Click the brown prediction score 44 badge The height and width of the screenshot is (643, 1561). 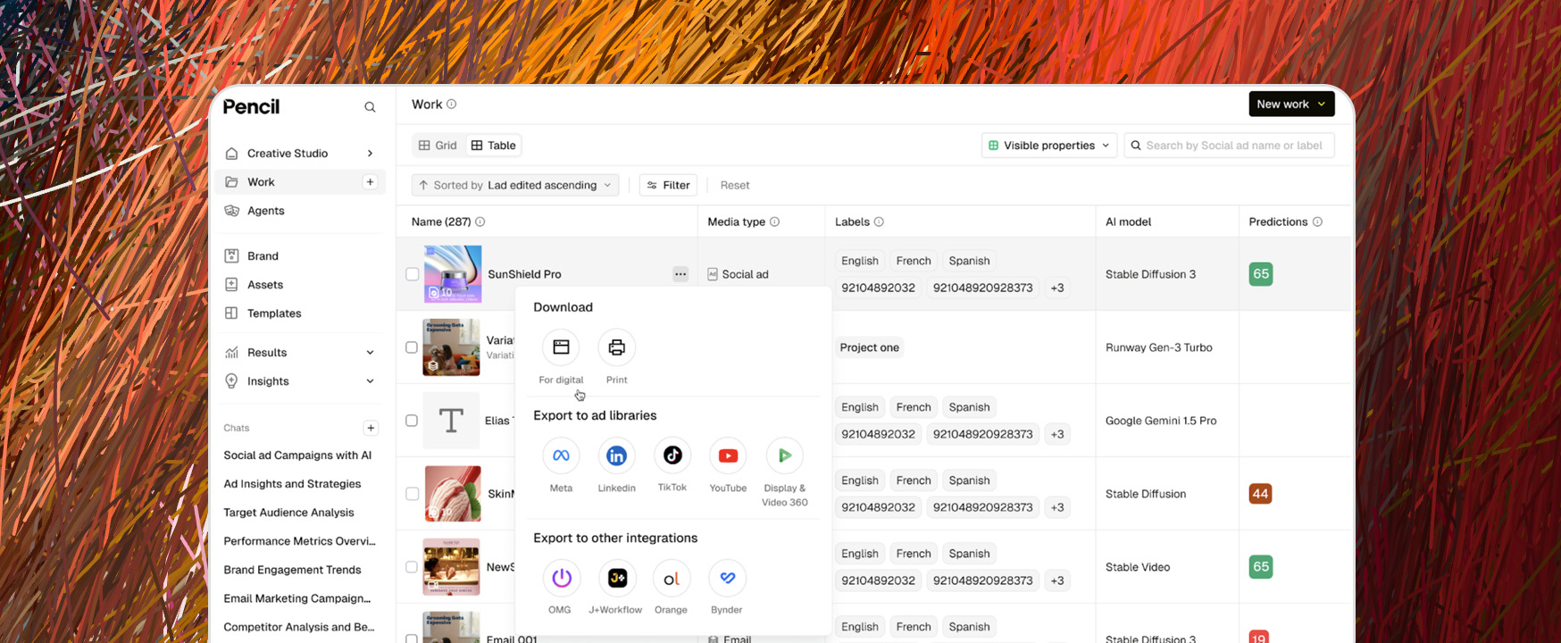(1261, 494)
